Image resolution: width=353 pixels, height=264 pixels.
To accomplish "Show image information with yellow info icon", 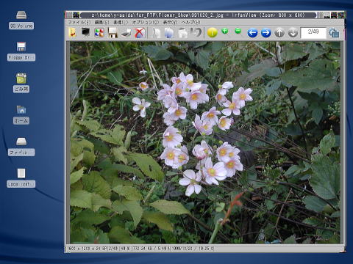I will [x=213, y=33].
